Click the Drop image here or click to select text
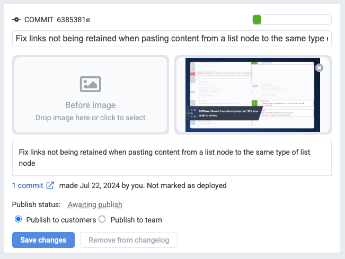The height and width of the screenshot is (259, 345). (90, 118)
